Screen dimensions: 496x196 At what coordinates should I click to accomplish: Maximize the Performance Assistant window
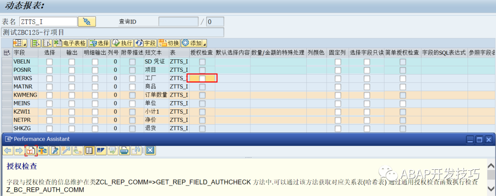480,139
